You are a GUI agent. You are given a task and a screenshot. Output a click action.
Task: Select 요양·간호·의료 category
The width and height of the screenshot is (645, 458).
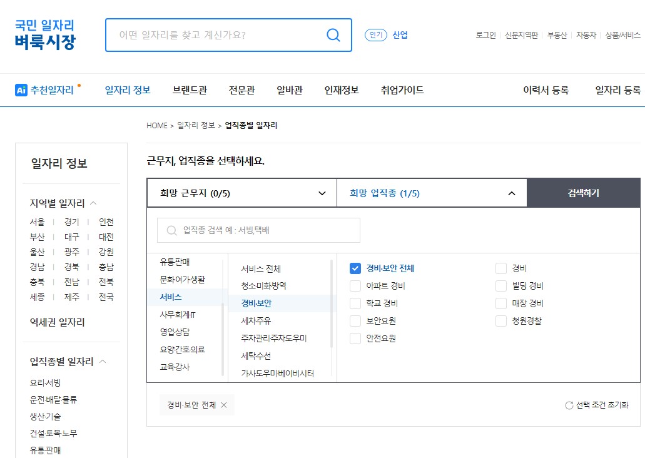[182, 349]
